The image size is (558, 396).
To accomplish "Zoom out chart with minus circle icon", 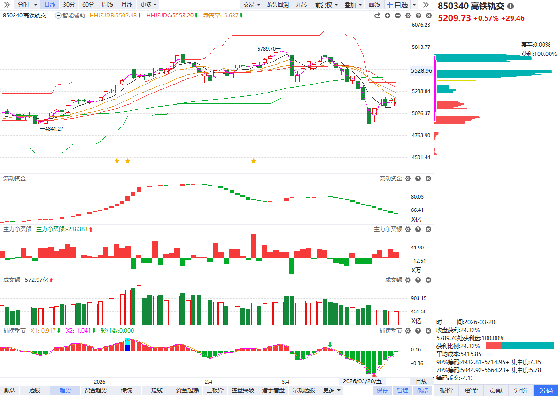I will click(398, 16).
